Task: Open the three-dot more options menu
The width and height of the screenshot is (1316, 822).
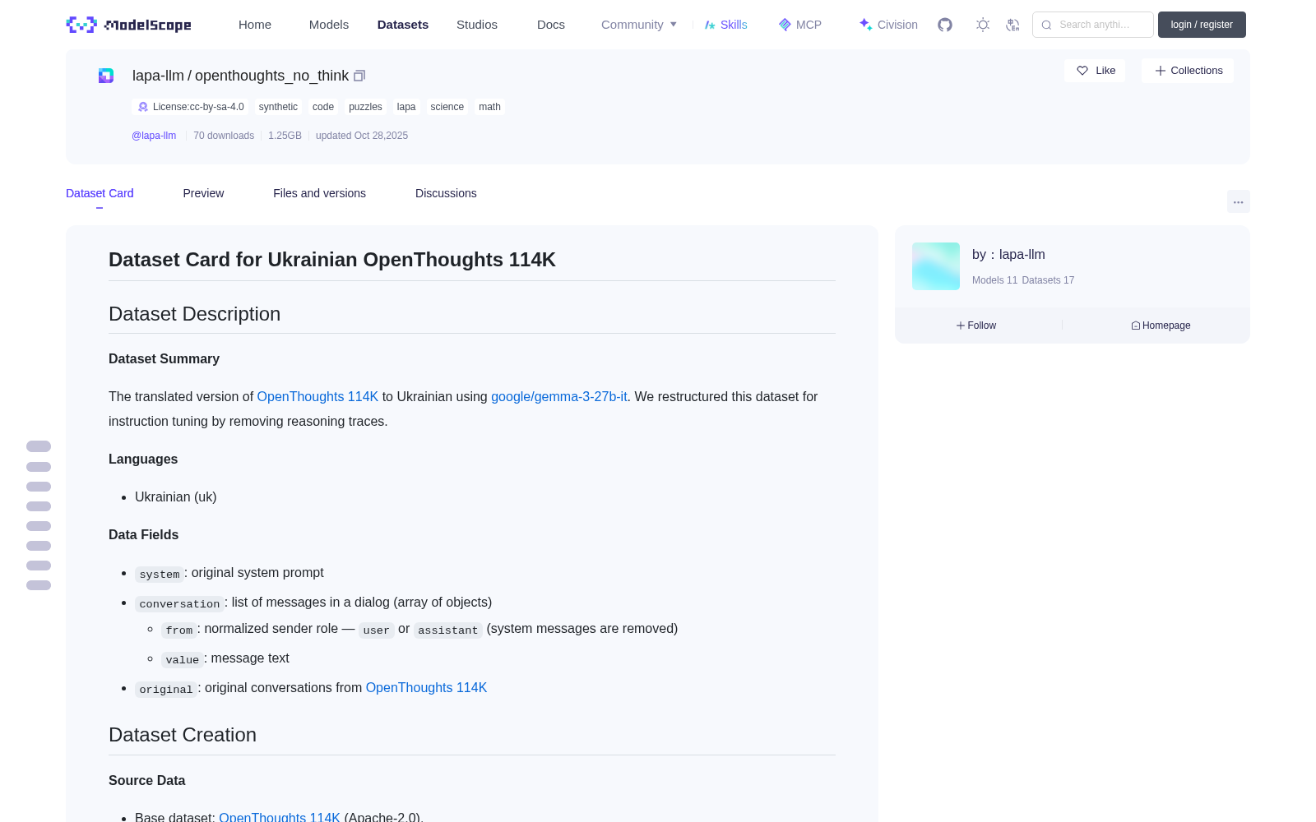Action: click(1238, 201)
